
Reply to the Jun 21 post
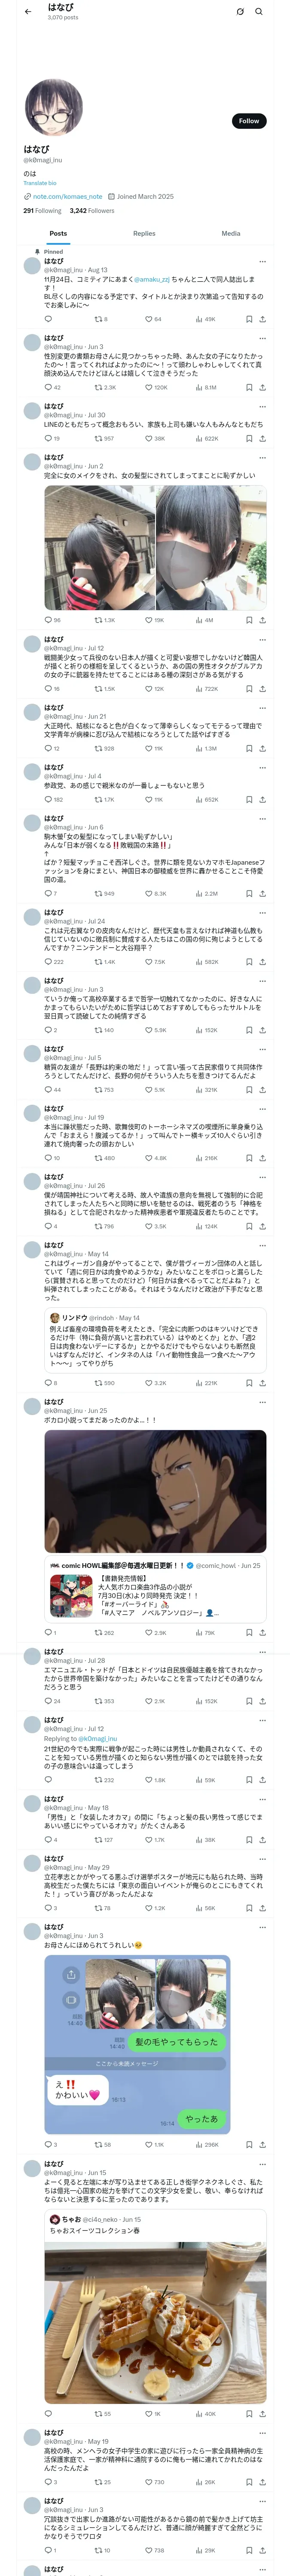click(x=48, y=748)
